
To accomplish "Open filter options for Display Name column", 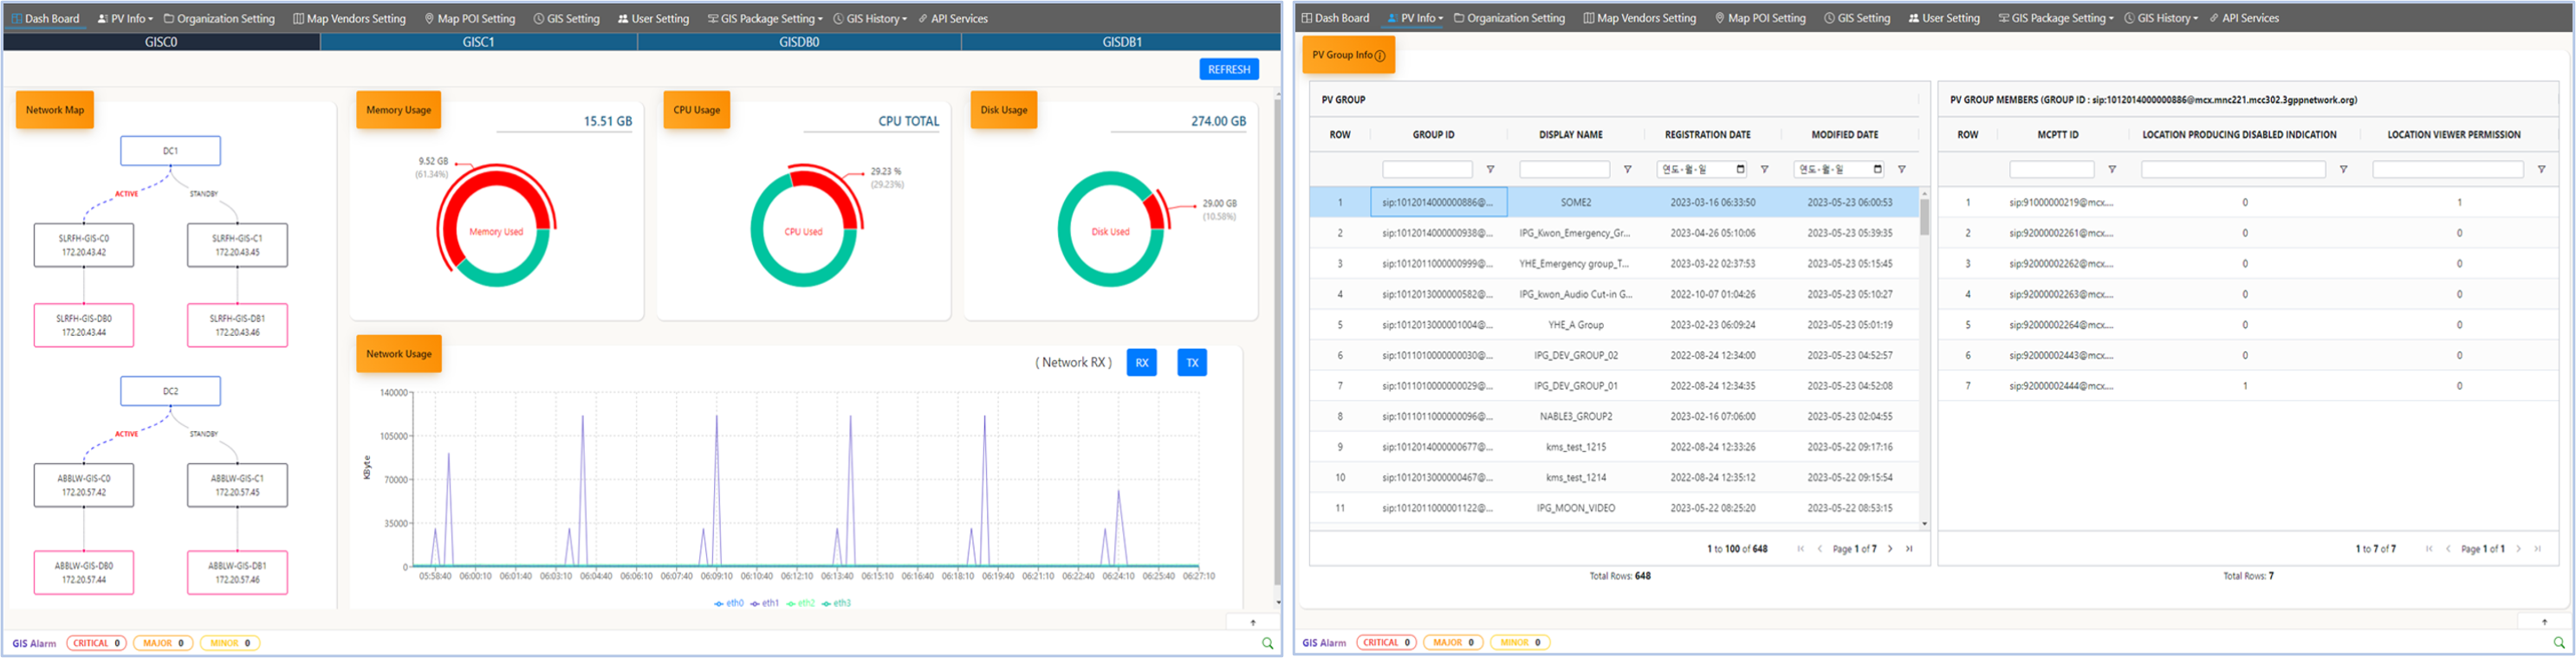I will click(x=1627, y=170).
